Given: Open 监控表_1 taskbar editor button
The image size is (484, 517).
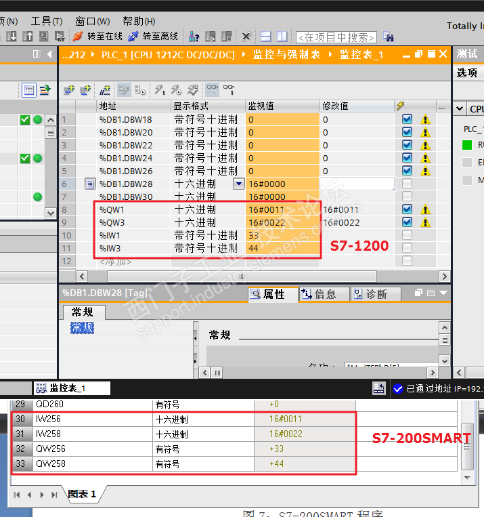Looking at the screenshot, I should [72, 388].
